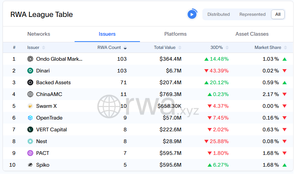Click the green up arrow beside 20.12%
298x174 pixels.
206,82
